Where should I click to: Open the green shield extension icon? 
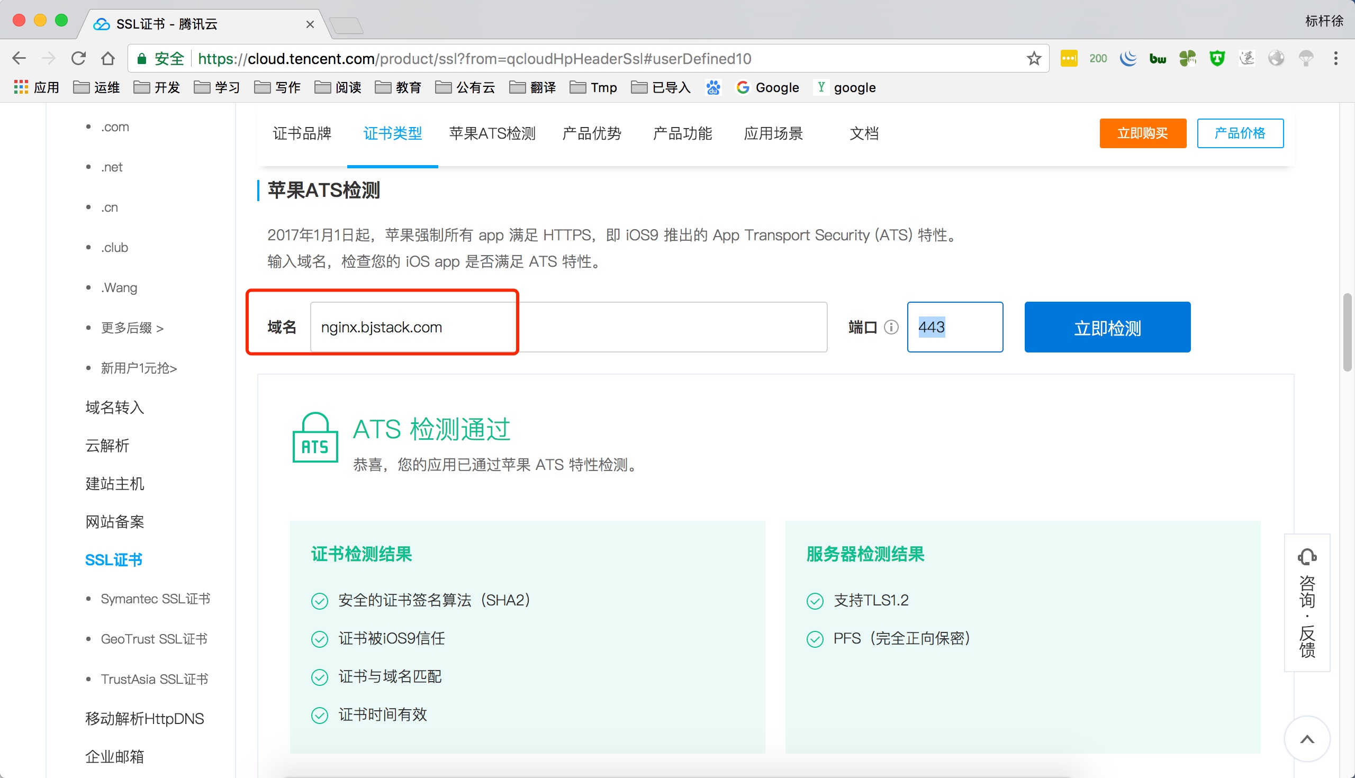tap(1217, 58)
